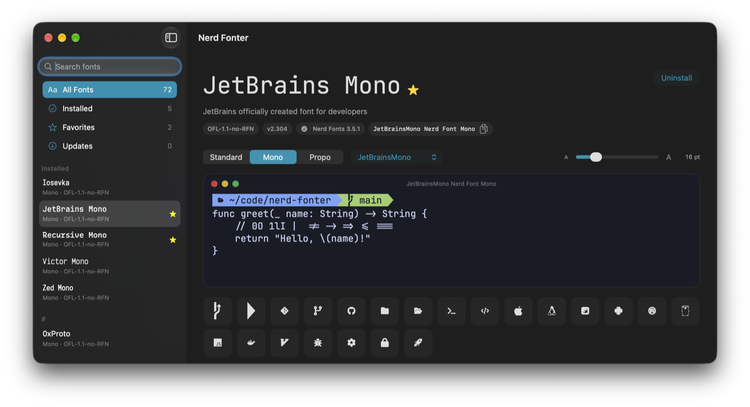Switch to the Propo variant tab

coord(320,157)
